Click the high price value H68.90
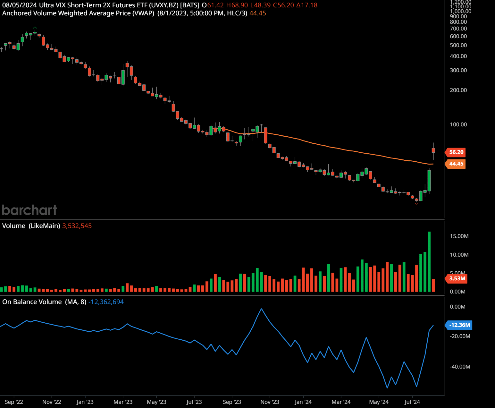 click(x=237, y=5)
